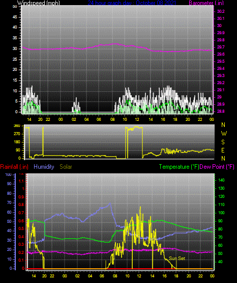Click the 140 temperature scale value
The height and width of the screenshot is (283, 237).
(221, 180)
